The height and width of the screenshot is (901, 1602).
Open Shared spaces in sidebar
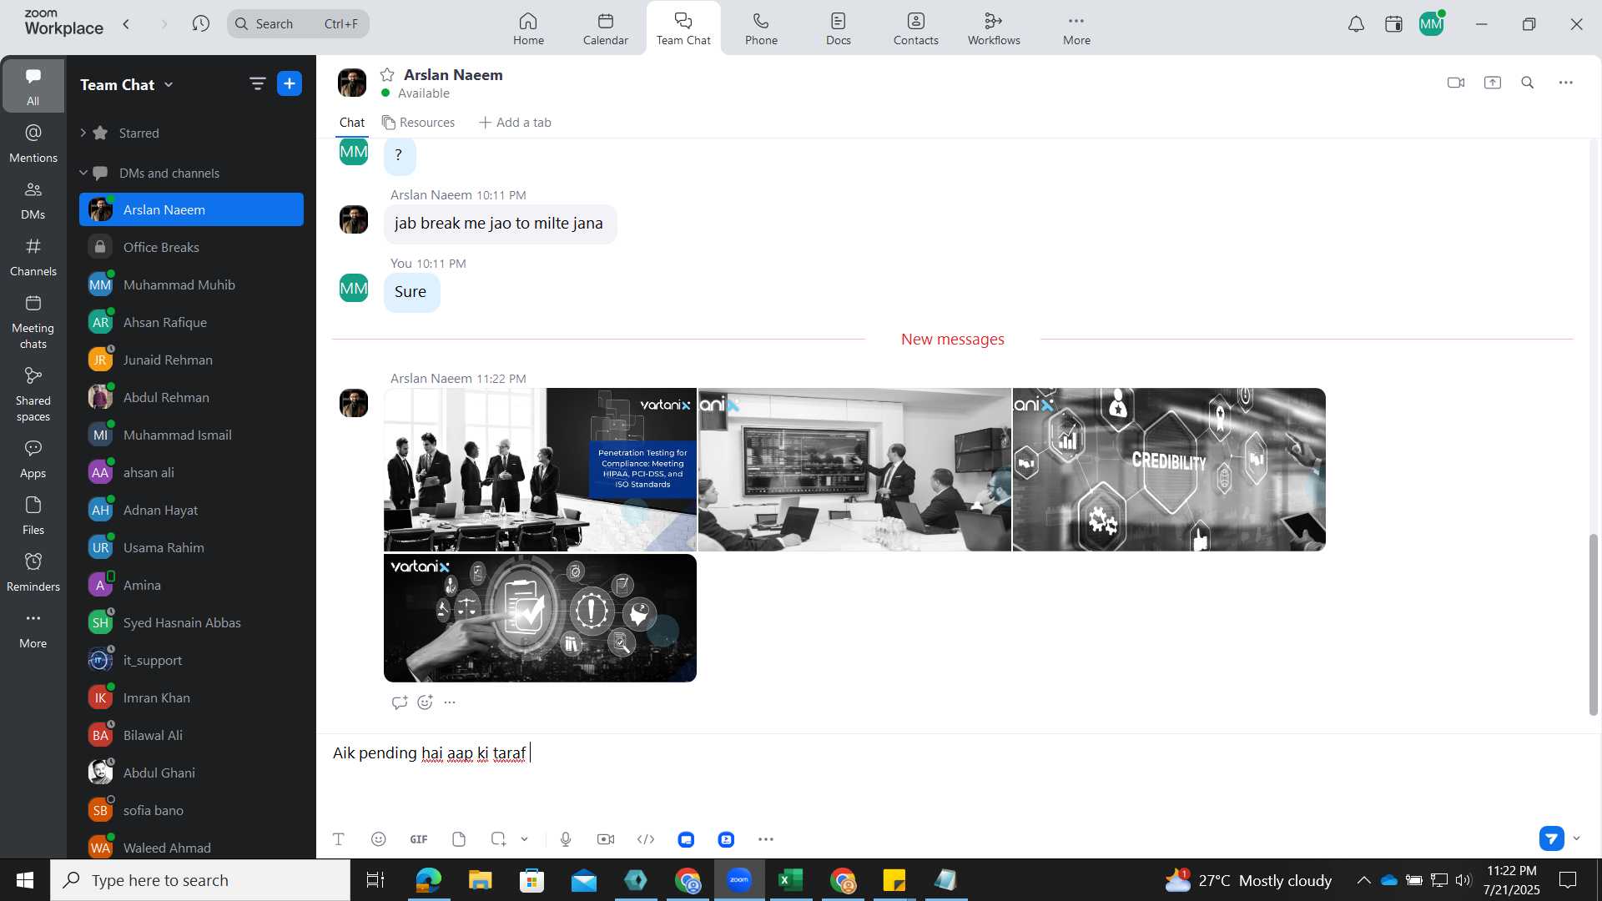pyautogui.click(x=33, y=395)
